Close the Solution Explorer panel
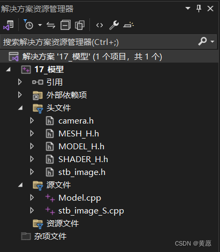 click(210, 9)
